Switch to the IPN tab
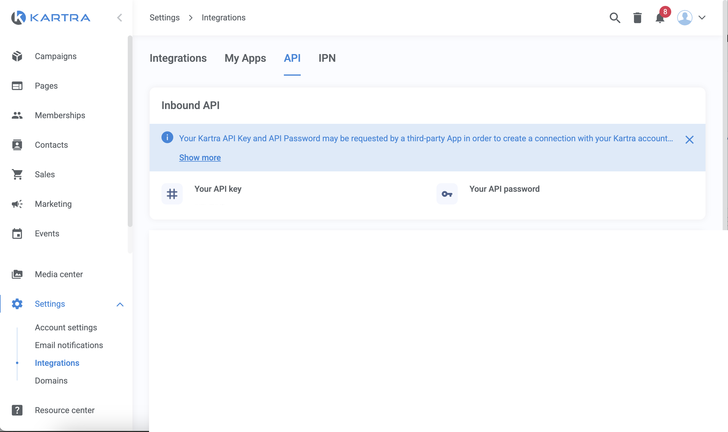The image size is (728, 432). point(327,58)
